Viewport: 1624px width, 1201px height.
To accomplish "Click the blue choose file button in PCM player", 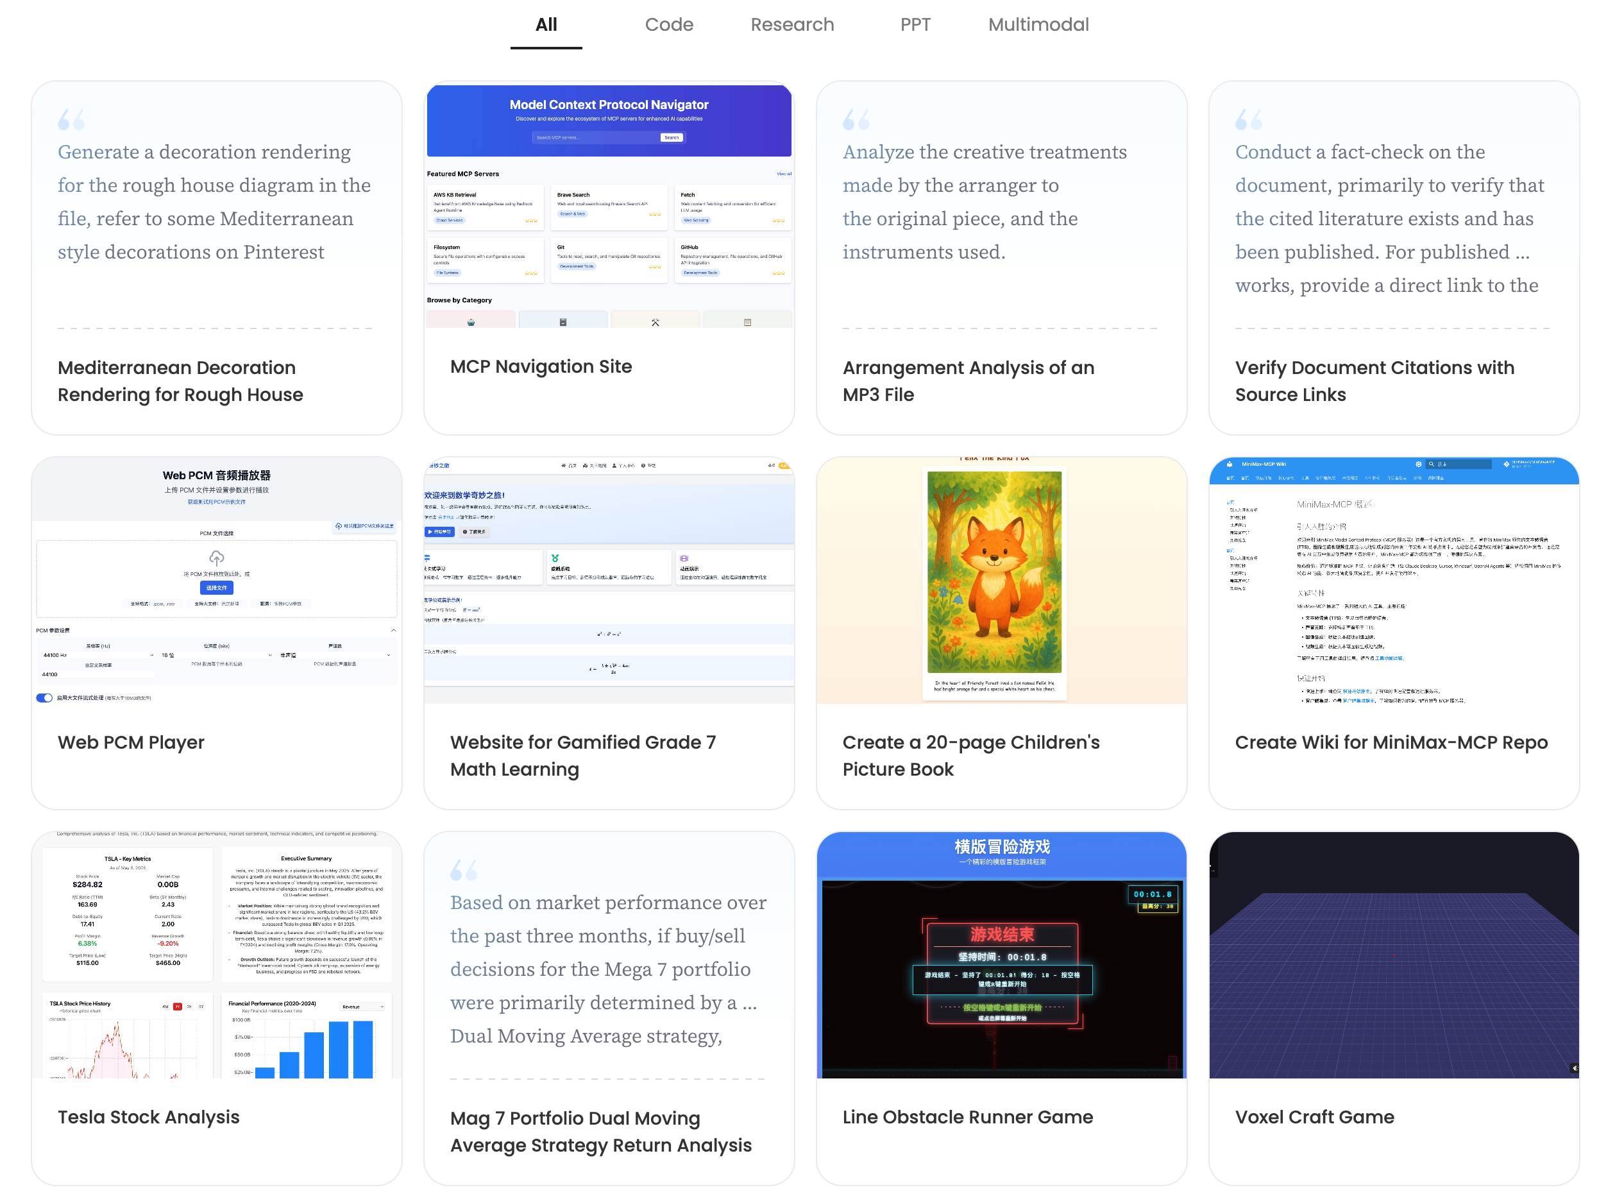I will point(217,588).
